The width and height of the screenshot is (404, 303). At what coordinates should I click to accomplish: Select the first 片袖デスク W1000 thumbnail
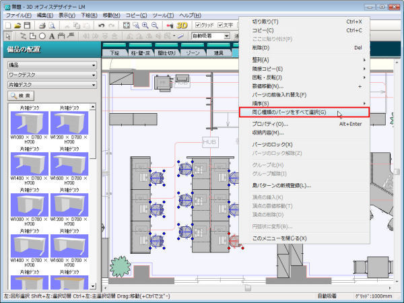(x=28, y=125)
